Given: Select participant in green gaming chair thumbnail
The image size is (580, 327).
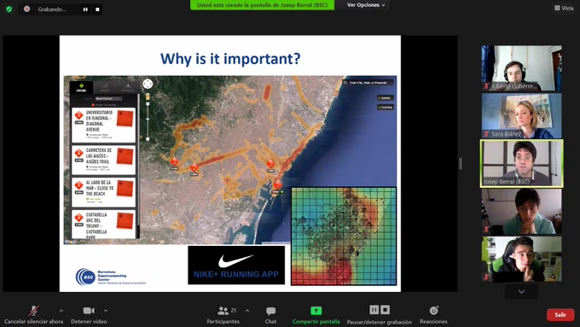Looking at the screenshot, I should [x=521, y=260].
